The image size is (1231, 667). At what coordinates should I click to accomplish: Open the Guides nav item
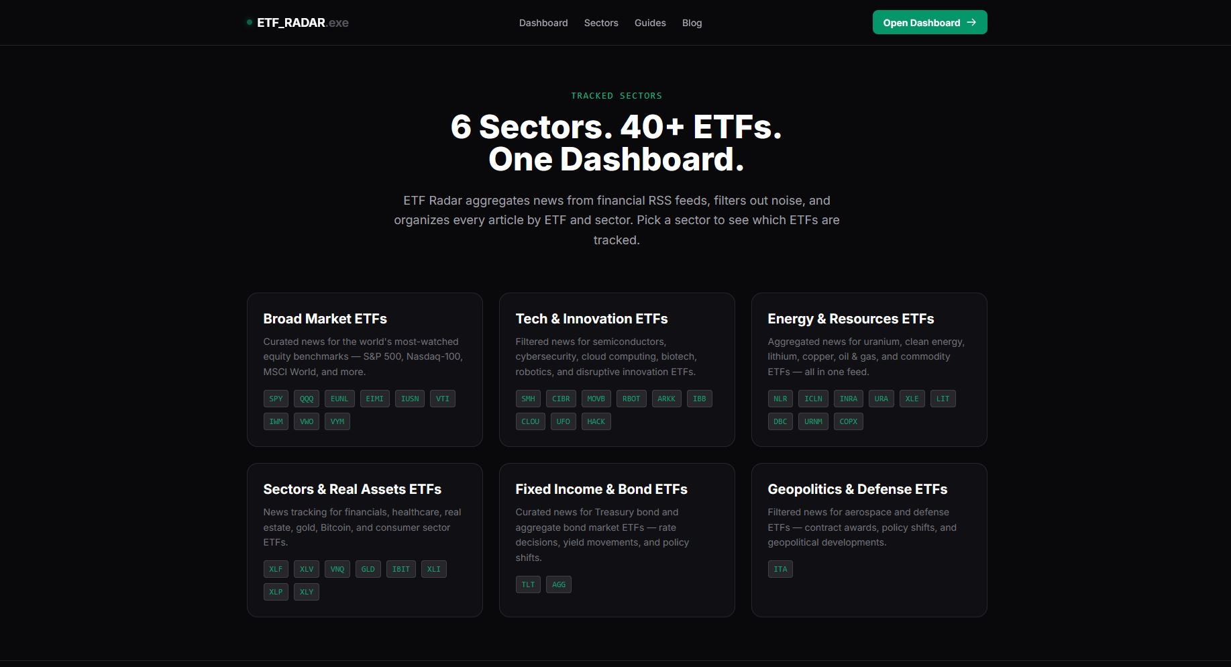coord(650,23)
